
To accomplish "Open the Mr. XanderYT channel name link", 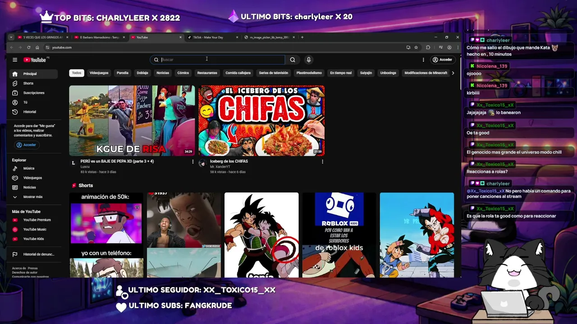I will [x=220, y=166].
